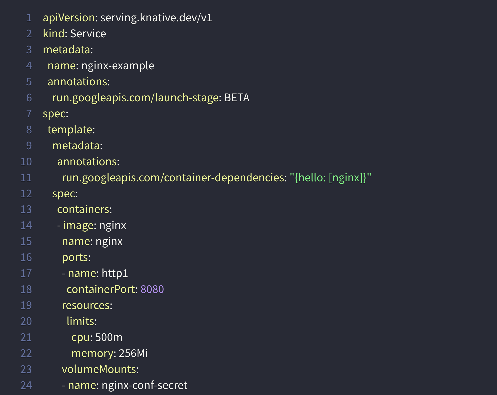The width and height of the screenshot is (497, 395).
Task: Click the nginx-conf-secret value
Action: pos(144,385)
